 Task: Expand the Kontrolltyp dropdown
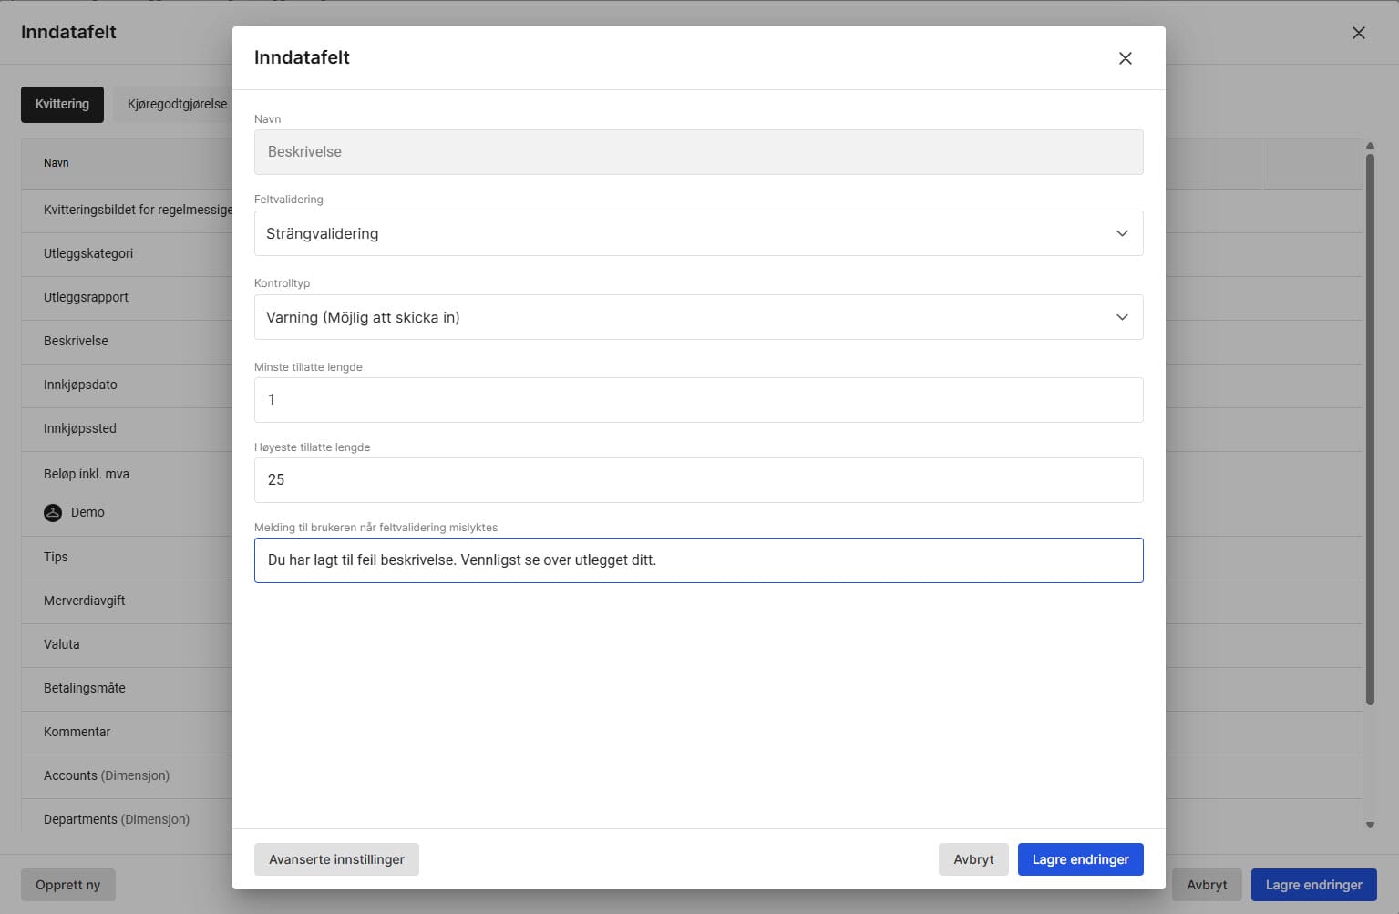tap(697, 317)
